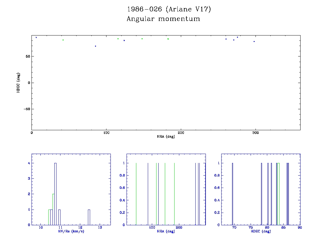316x237 pixels.
Task: Click the bar near 69 degrees in the HDEC histogram
Action: point(232,194)
